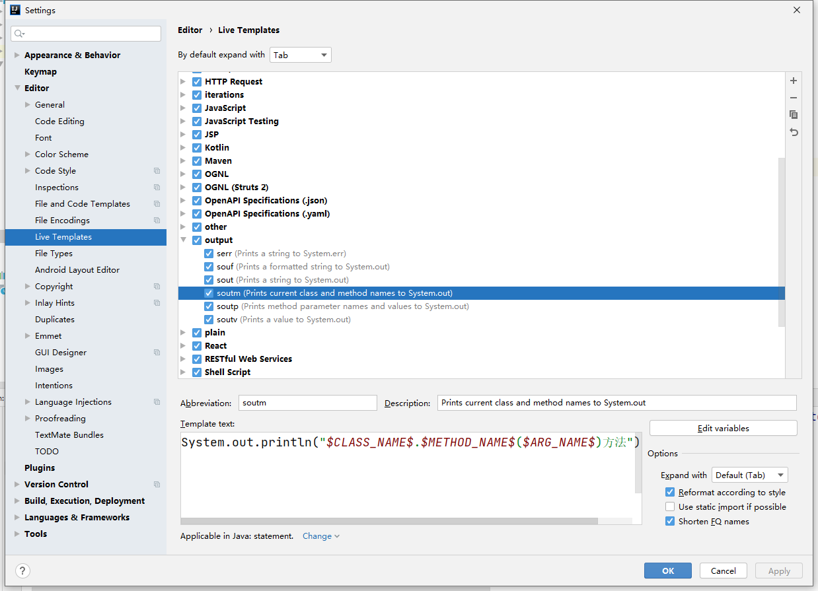Click the search magnifier in settings search
This screenshot has height=591, width=818.
(19, 34)
